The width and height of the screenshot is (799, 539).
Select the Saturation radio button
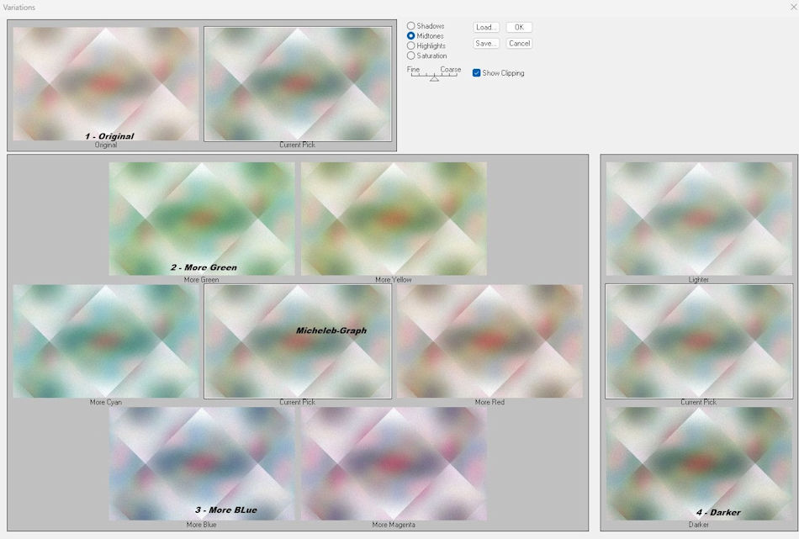[x=411, y=55]
